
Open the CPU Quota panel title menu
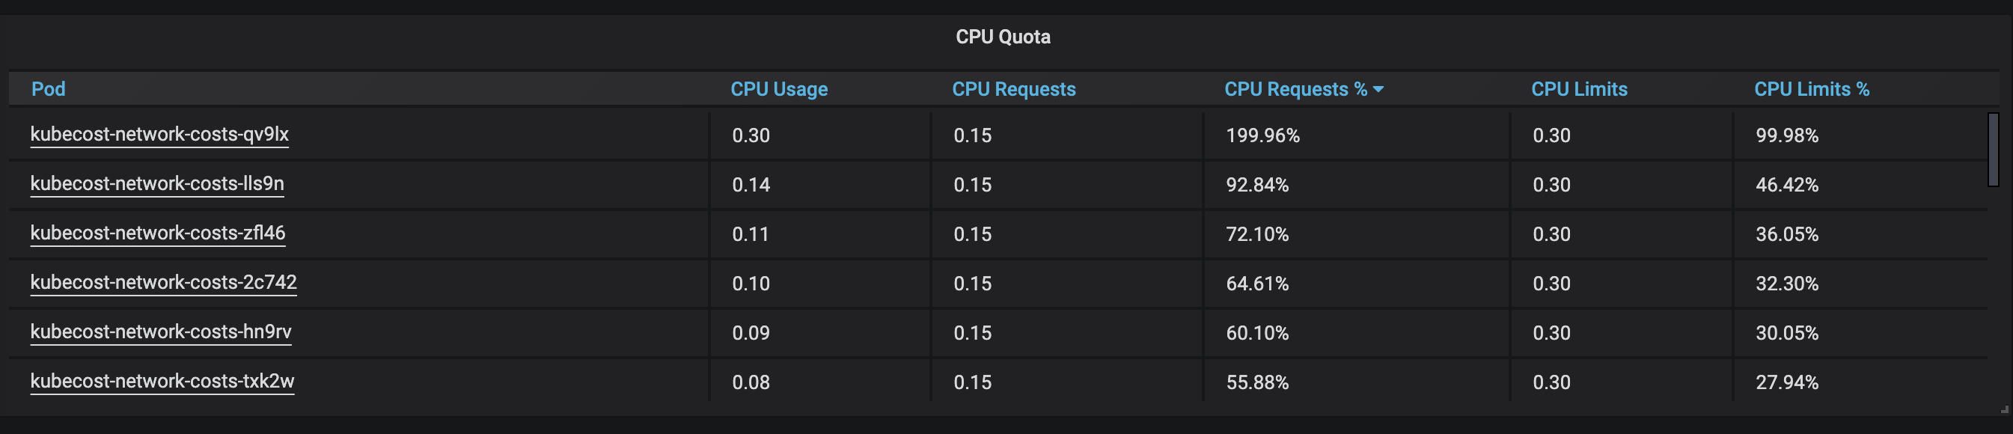pos(1003,36)
